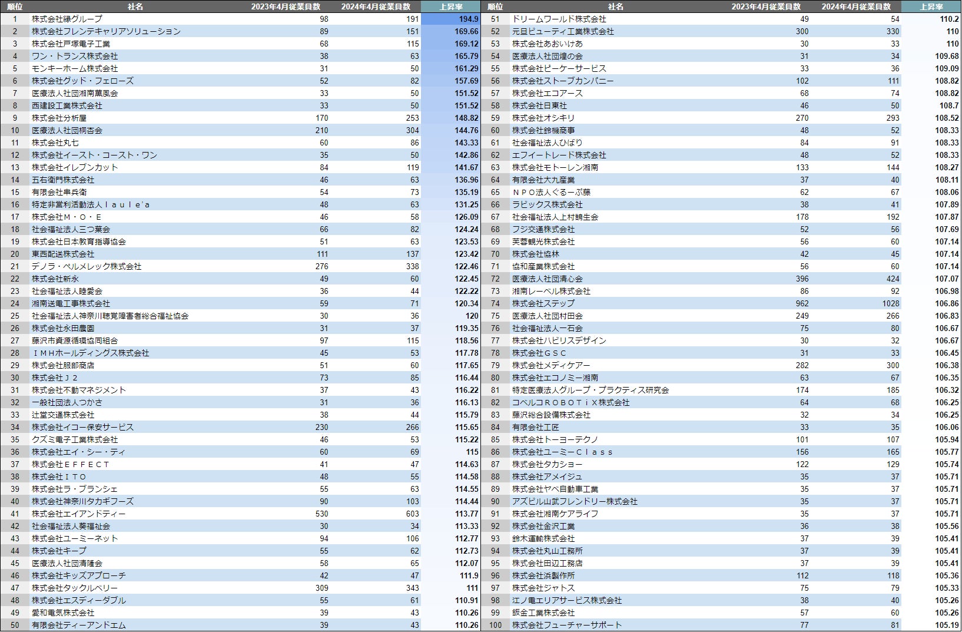The width and height of the screenshot is (962, 632).
Task: Select 元旦ビューティ工業株式会社
Action: (563, 31)
